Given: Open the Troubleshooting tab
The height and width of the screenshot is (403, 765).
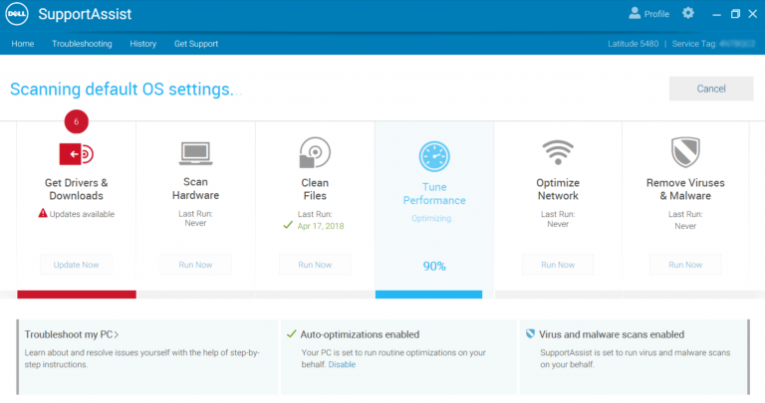Looking at the screenshot, I should tap(82, 44).
